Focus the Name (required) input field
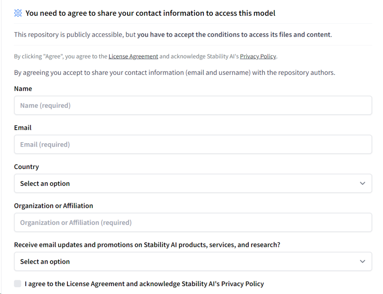 [193, 105]
